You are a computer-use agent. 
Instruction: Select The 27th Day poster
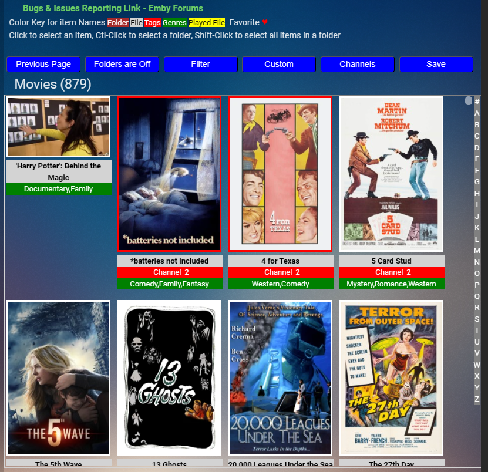click(x=391, y=377)
